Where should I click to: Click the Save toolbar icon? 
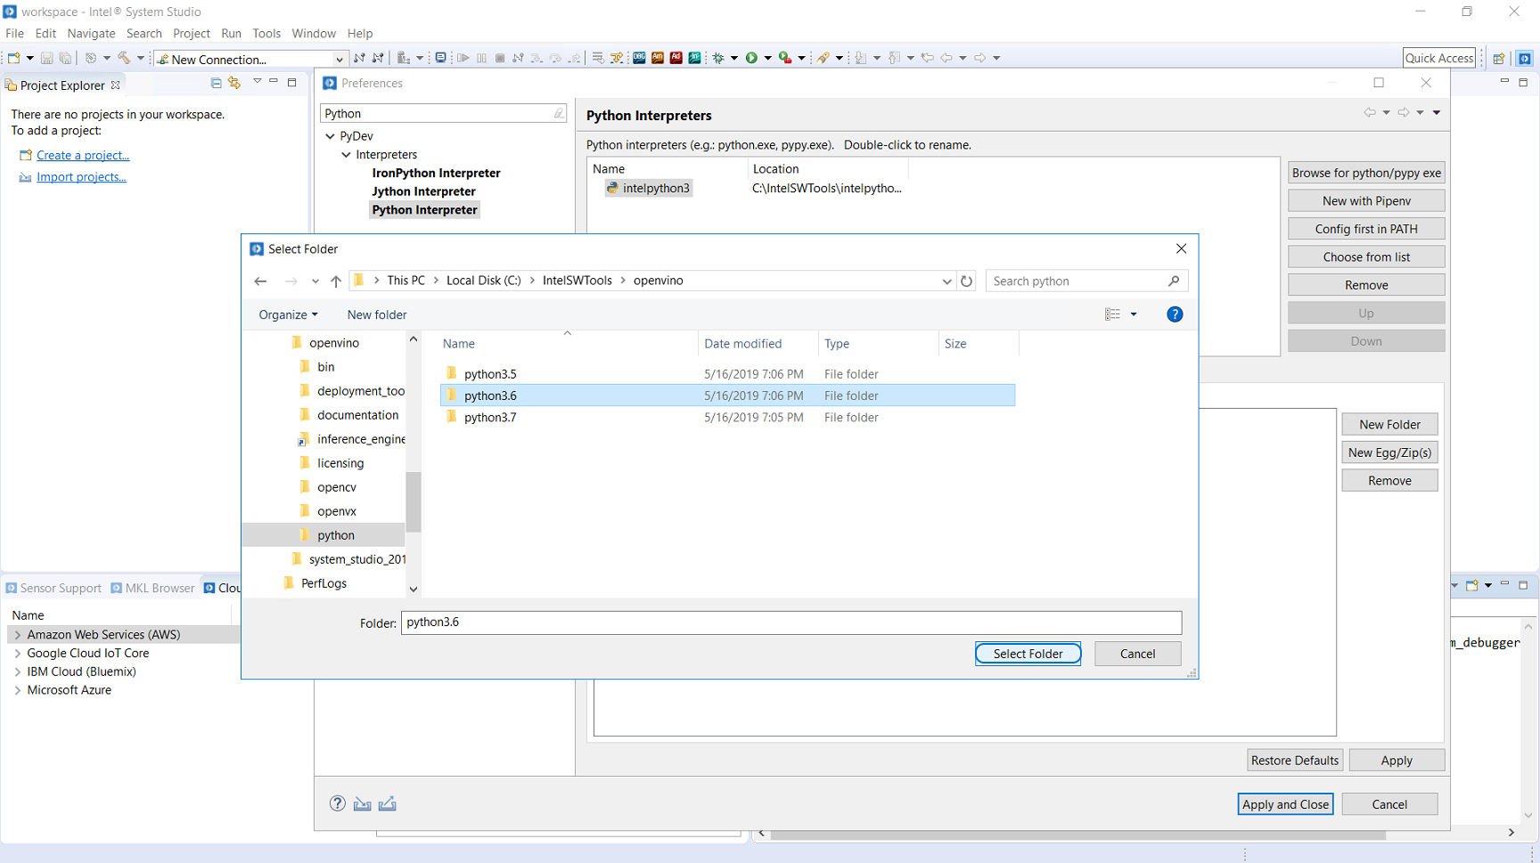(47, 58)
